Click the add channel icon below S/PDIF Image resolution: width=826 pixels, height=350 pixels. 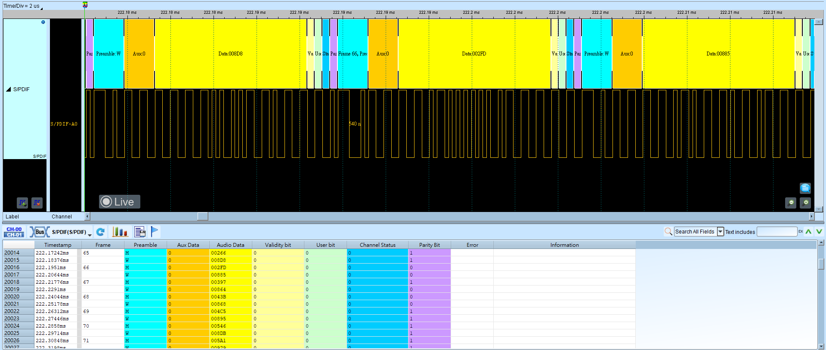click(x=22, y=203)
